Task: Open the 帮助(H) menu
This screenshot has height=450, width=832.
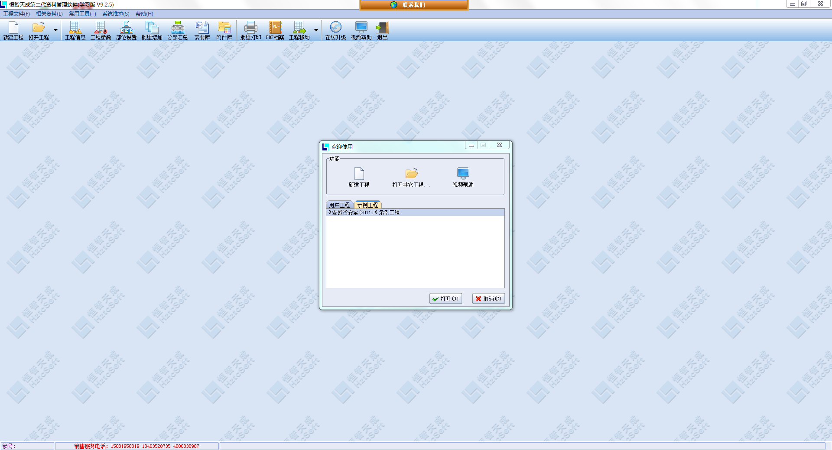Action: 144,14
